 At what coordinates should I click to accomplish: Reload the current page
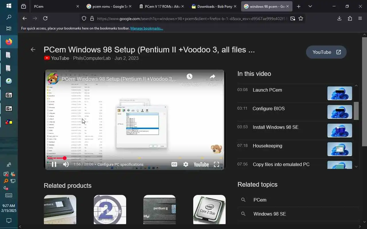45,18
